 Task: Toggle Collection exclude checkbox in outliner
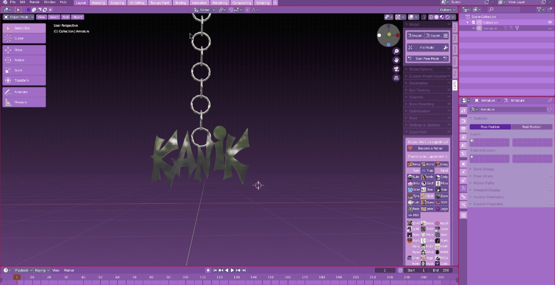pos(473,22)
